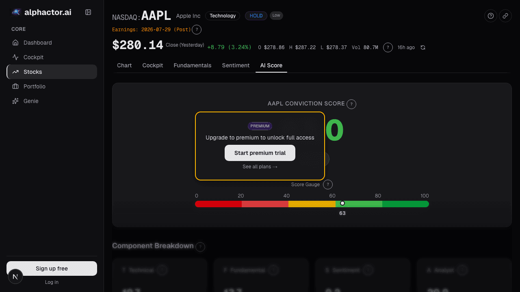
Task: Click the Sign up free button
Action: coord(52,268)
